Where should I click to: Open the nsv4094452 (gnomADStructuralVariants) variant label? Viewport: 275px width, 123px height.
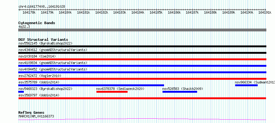click(x=53, y=69)
